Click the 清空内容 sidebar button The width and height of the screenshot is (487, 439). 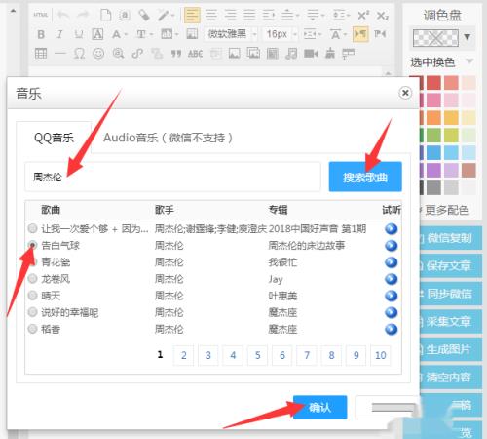(x=450, y=378)
